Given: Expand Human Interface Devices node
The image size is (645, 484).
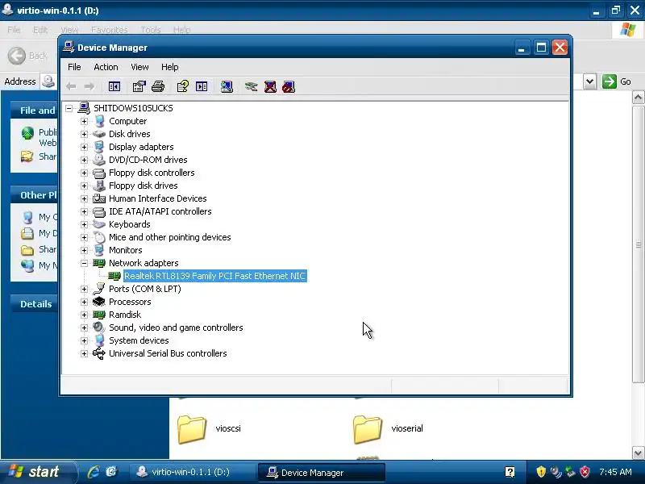Looking at the screenshot, I should click(x=84, y=198).
